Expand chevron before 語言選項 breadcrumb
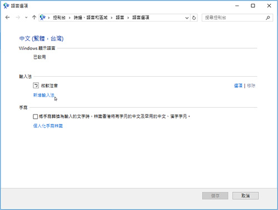Screen dimensions: 278x210 128,18
